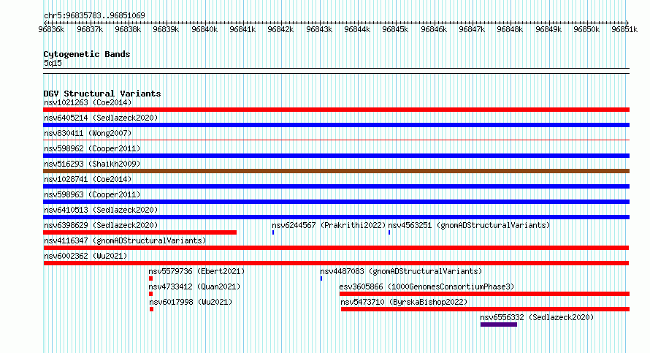650x353 pixels.
Task: Click the small blue nsv6244567 marker
Action: pyautogui.click(x=273, y=232)
